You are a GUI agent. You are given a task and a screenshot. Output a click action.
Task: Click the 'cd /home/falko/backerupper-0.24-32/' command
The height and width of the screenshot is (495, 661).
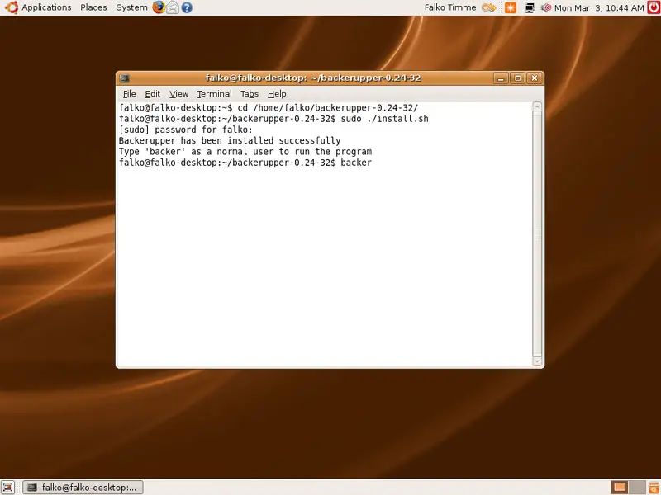coord(327,108)
